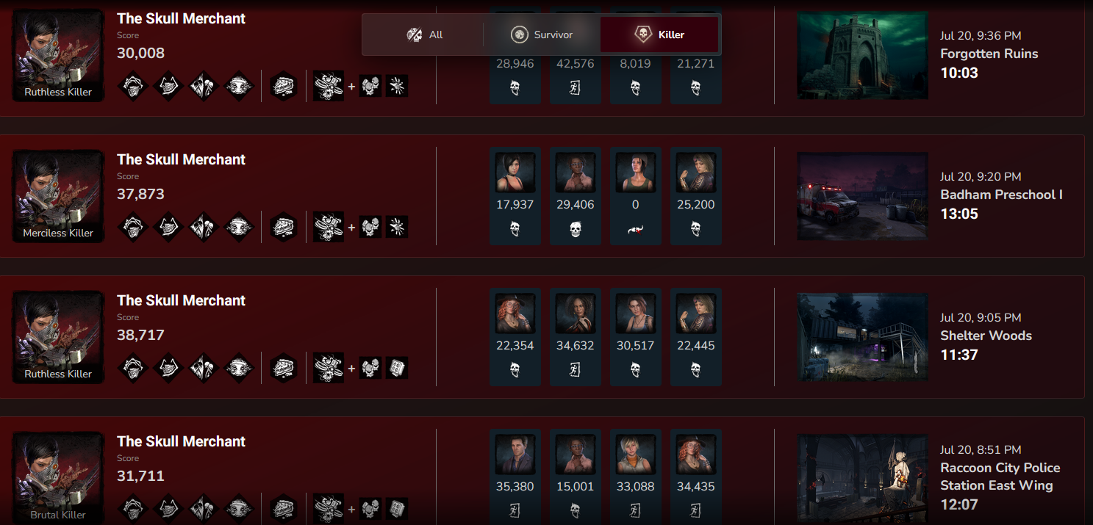Click the Merciless Killer portrait
The image size is (1093, 525).
point(59,196)
